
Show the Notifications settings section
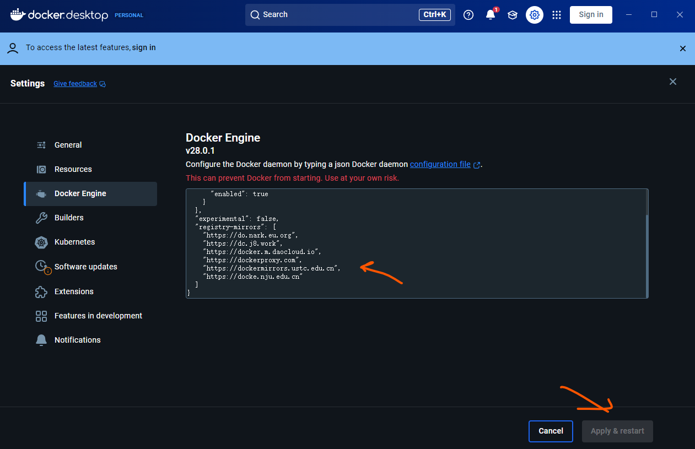[x=90, y=340]
